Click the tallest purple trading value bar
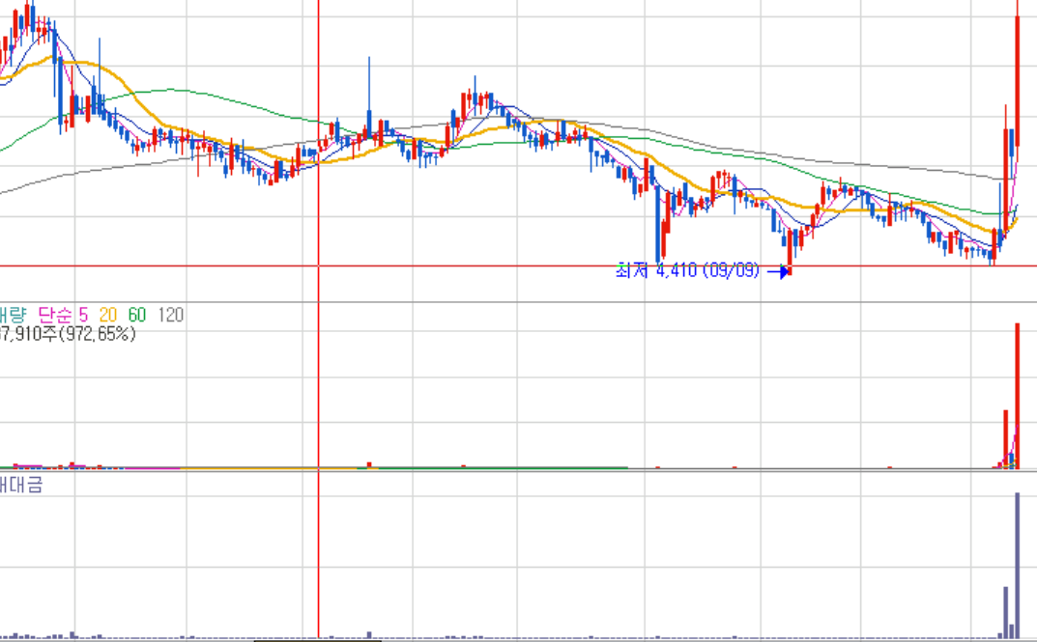 tap(1017, 566)
